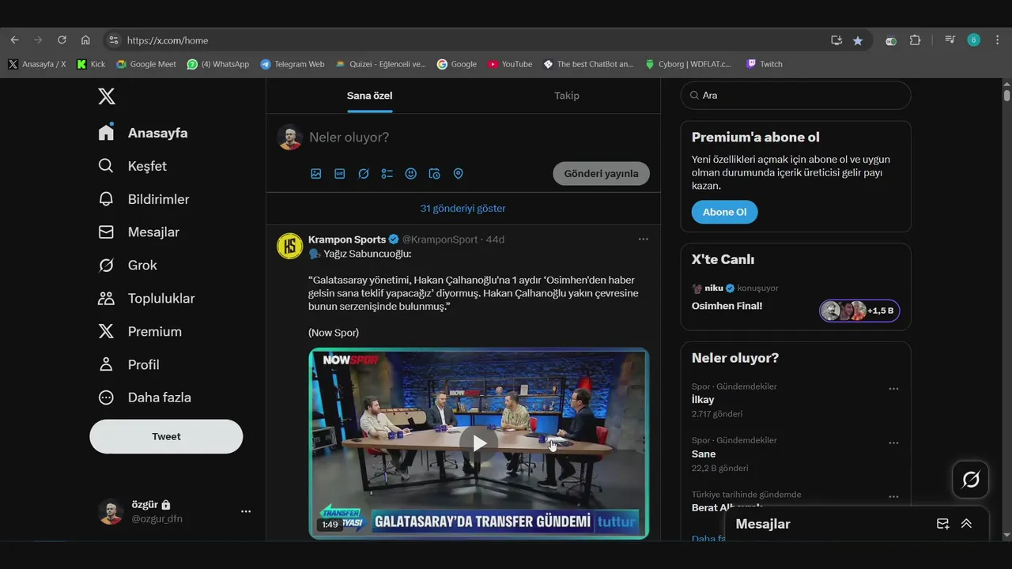
Task: Open options for Berat Albayrak trend
Action: pos(893,497)
